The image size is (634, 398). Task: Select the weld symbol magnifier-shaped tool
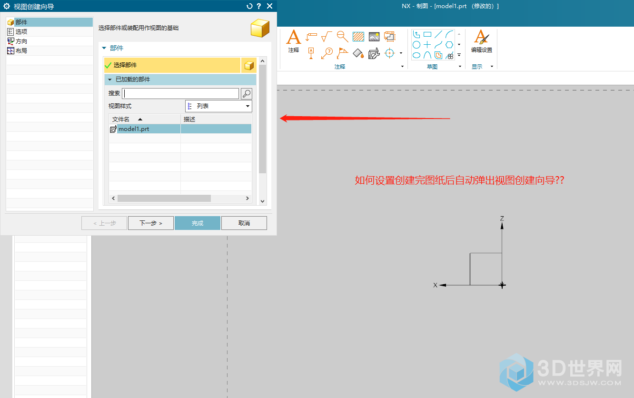click(x=342, y=36)
